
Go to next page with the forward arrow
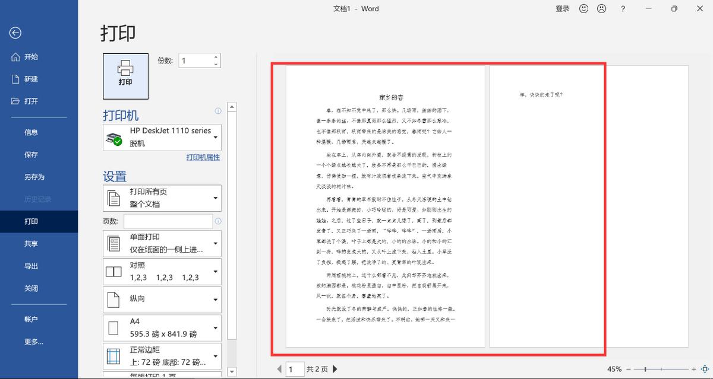pos(334,368)
